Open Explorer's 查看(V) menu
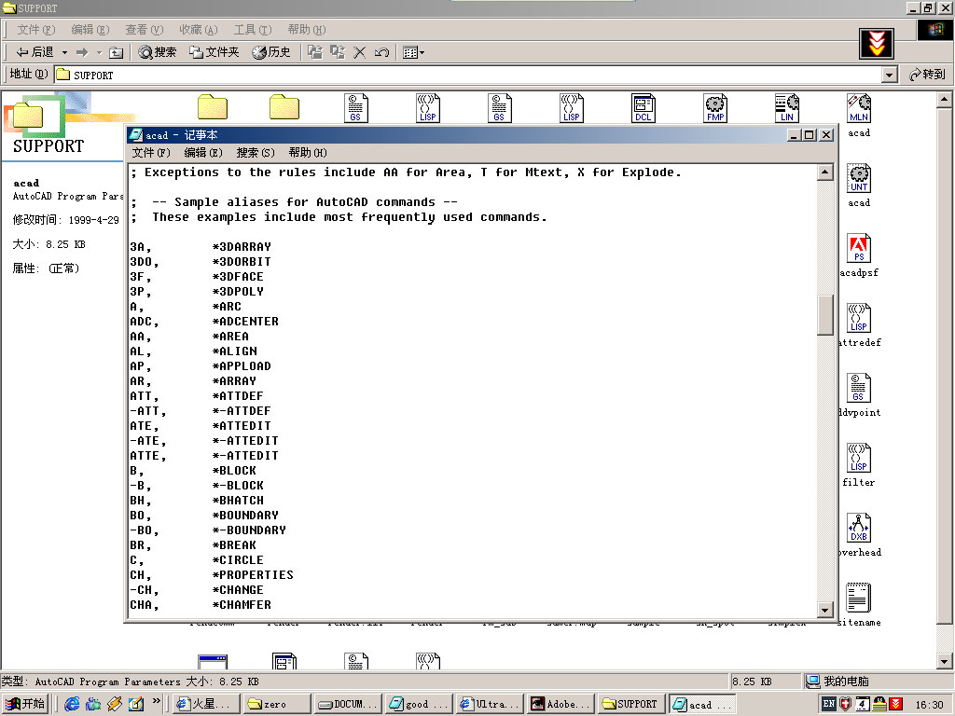 coord(145,29)
